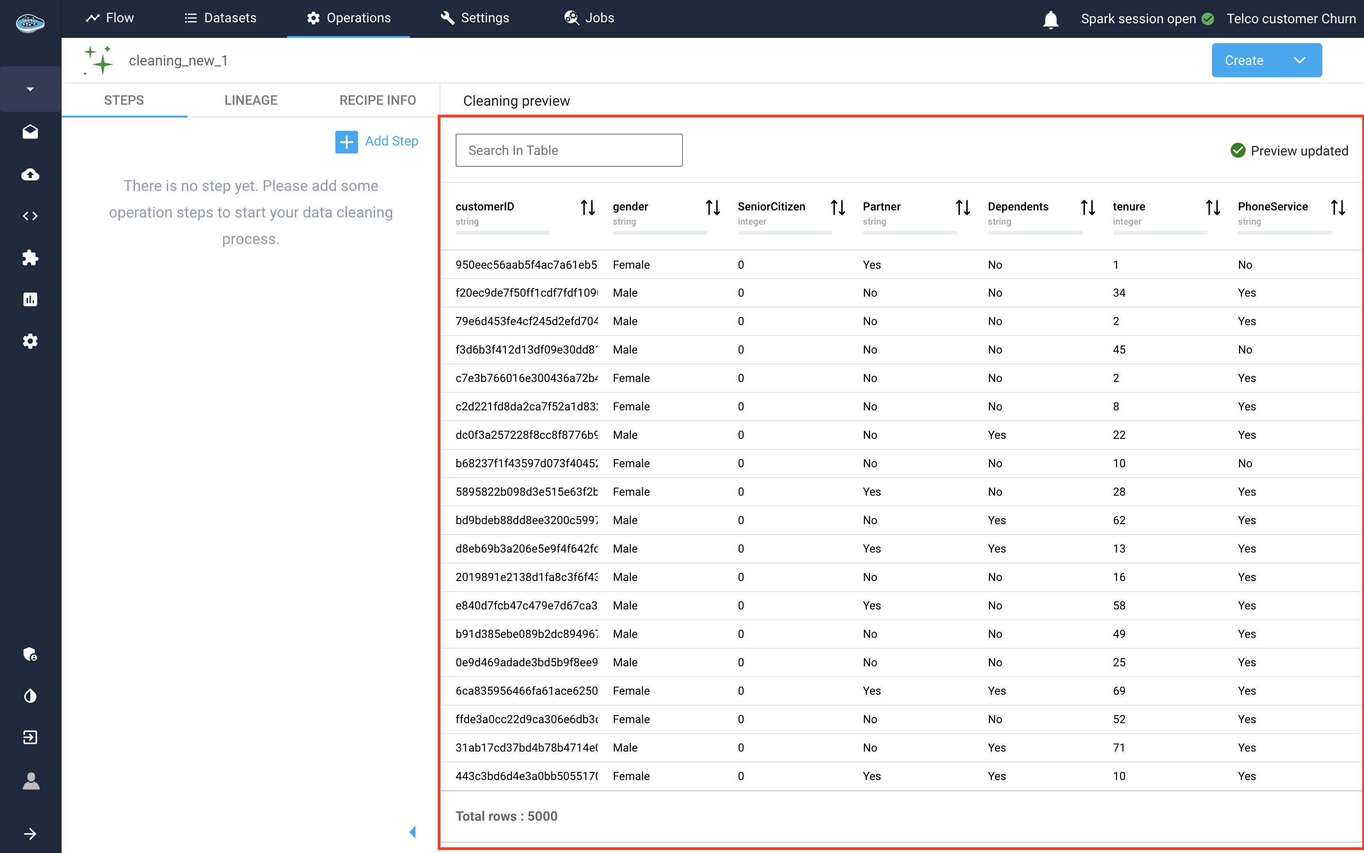Collapse the steps panel with blue triangle
Viewport: 1364px width, 853px height.
pos(413,832)
